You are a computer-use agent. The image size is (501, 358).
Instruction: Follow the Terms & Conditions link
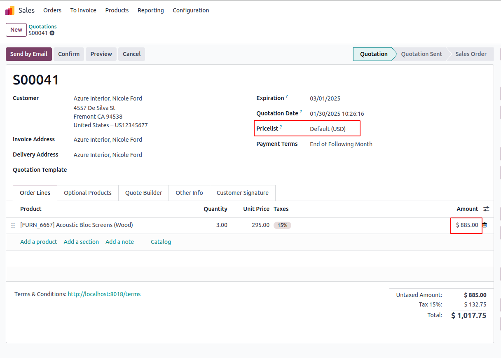tap(104, 294)
